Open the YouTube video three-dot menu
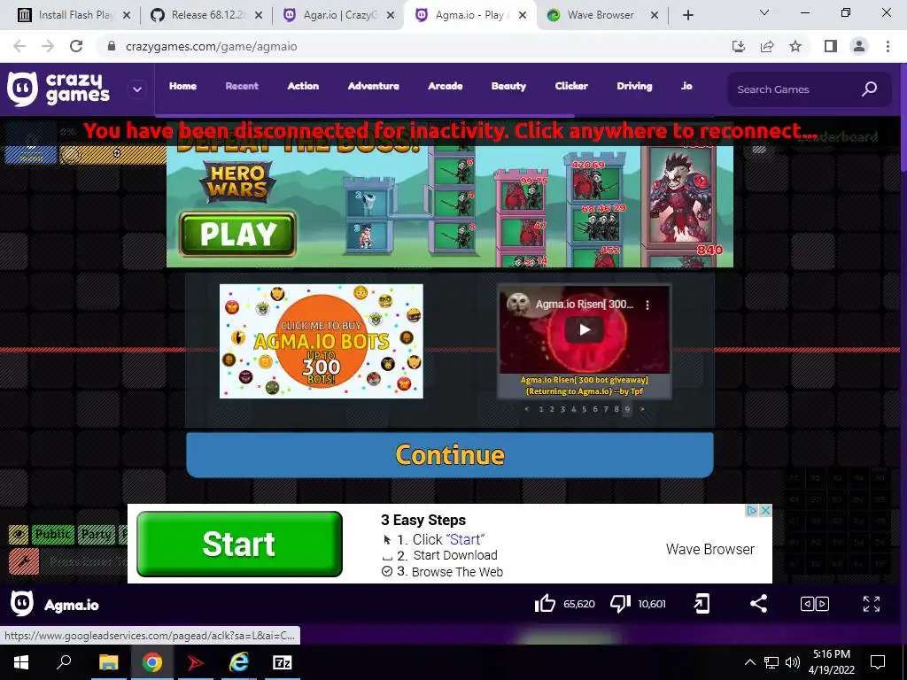This screenshot has width=907, height=680. (x=647, y=305)
